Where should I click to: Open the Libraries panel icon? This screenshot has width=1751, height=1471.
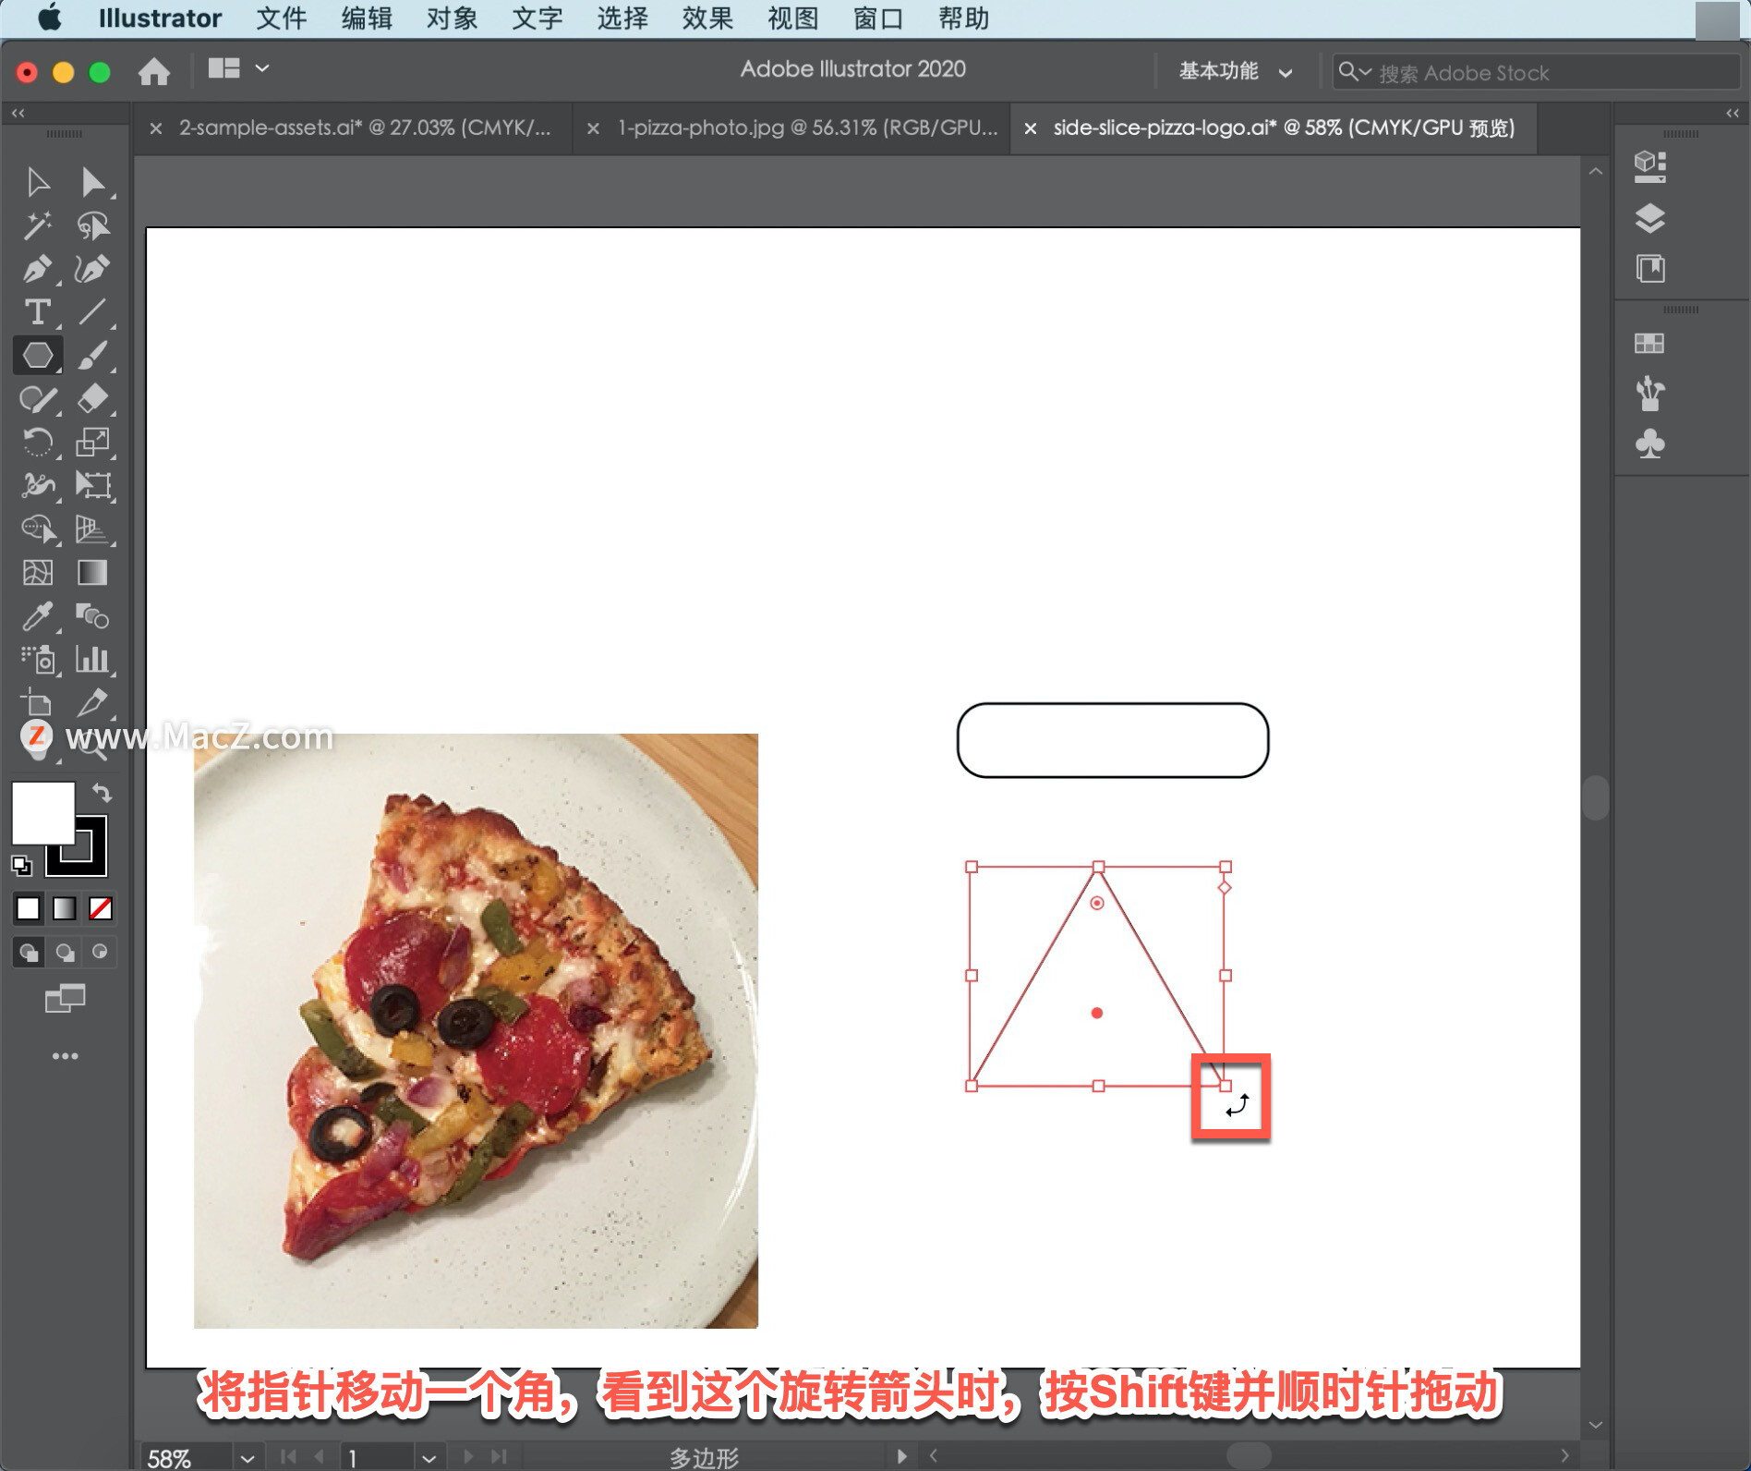[x=1649, y=269]
